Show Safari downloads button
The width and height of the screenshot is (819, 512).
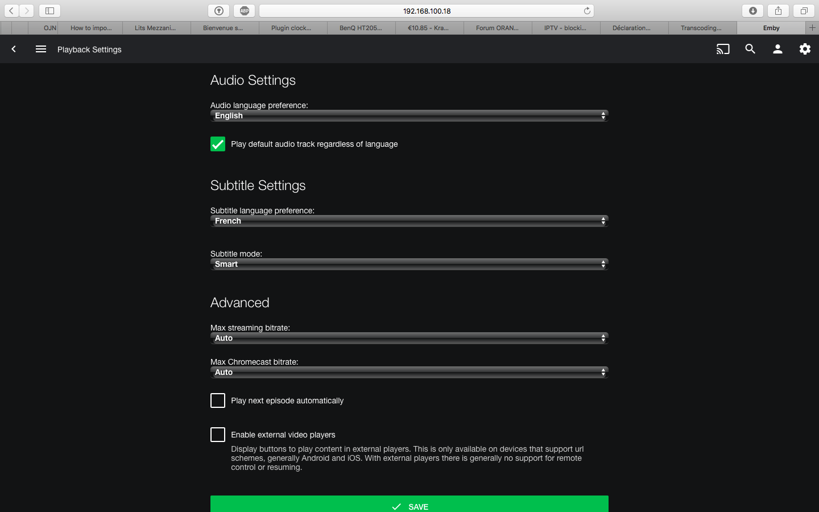pos(753,11)
